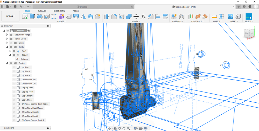
Task: Start a new sketch with Create Sketch tool
Action: tap(25, 16)
